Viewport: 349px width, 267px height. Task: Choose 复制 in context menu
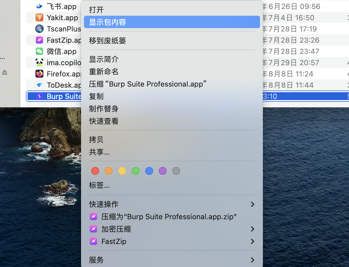point(172,96)
